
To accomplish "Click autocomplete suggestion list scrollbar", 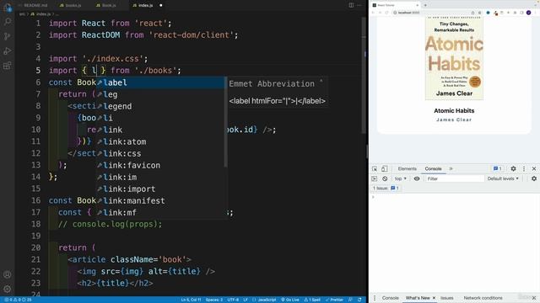I will click(x=225, y=122).
